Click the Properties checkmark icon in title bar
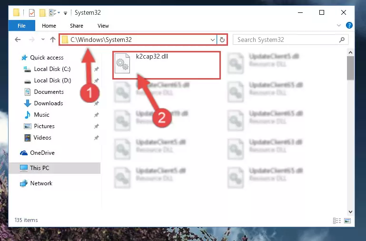 click(x=32, y=12)
